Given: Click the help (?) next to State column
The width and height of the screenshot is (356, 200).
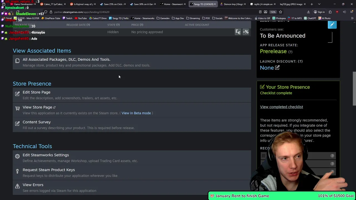Looking at the screenshot, I should pyautogui.click(x=118, y=25).
